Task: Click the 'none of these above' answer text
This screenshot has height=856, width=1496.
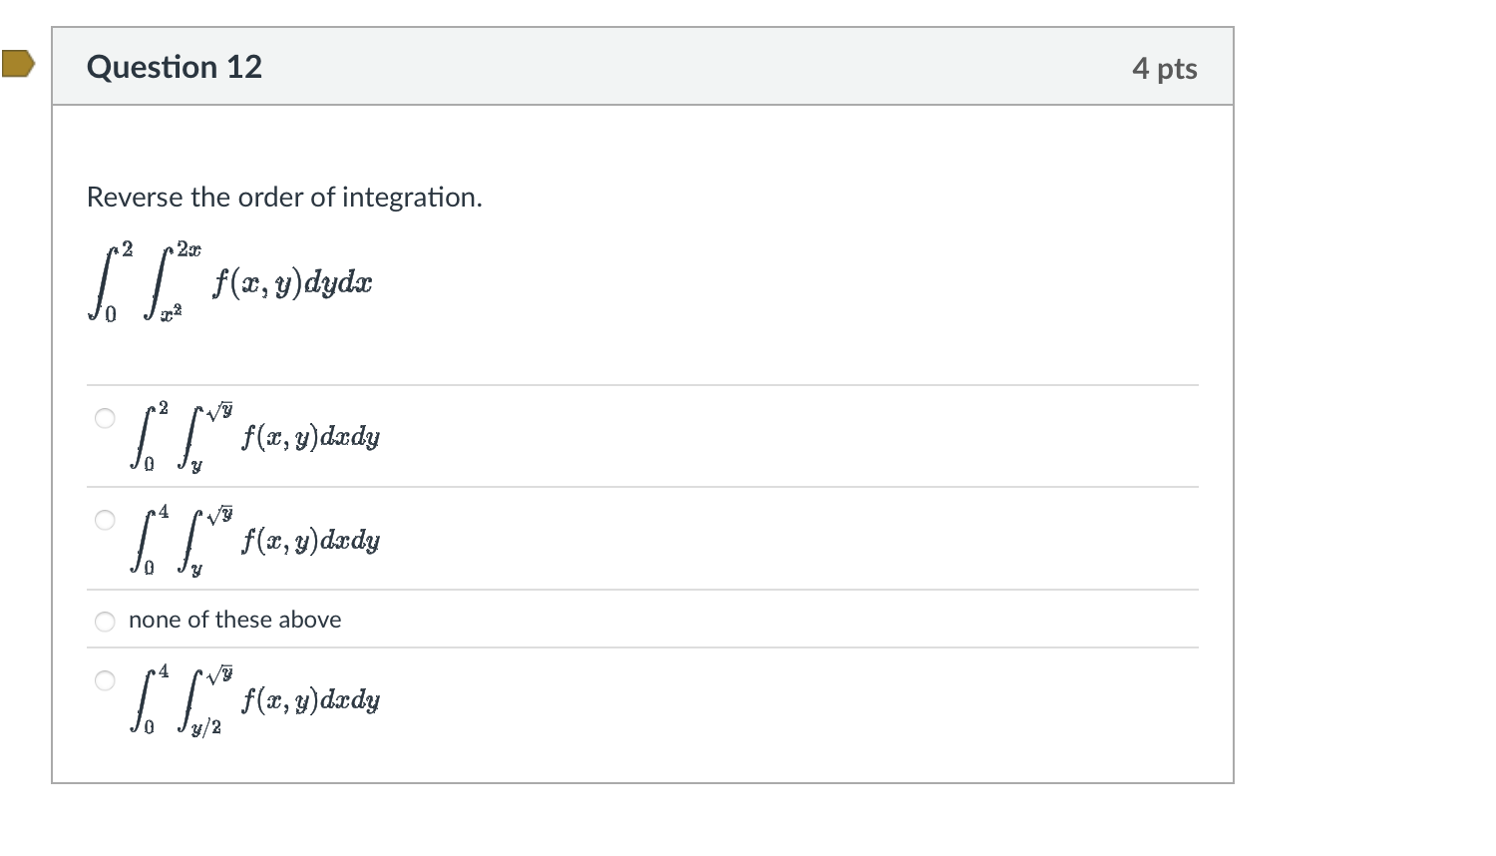Action: click(234, 620)
